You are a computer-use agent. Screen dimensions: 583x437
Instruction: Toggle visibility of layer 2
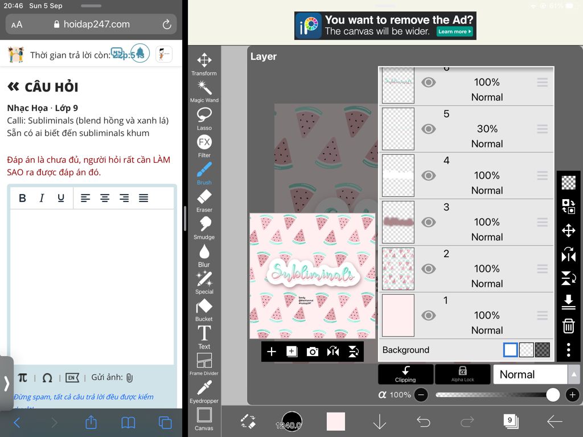click(x=428, y=269)
